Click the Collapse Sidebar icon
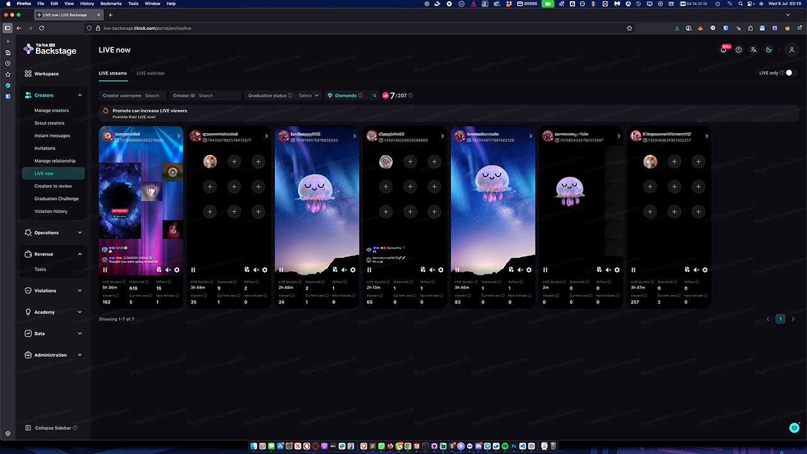The image size is (807, 454). click(x=28, y=428)
